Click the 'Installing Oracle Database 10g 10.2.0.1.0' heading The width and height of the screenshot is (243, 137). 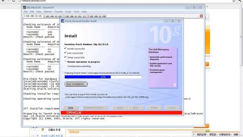[86, 45]
